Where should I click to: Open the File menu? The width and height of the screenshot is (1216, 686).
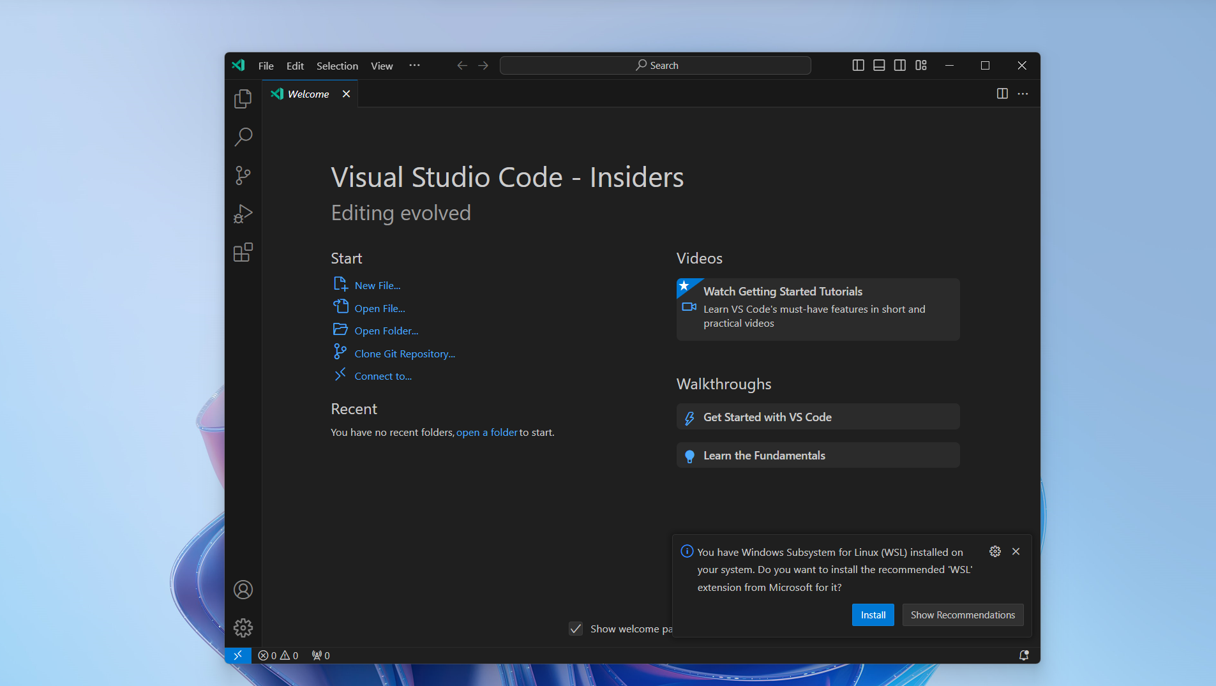(266, 66)
